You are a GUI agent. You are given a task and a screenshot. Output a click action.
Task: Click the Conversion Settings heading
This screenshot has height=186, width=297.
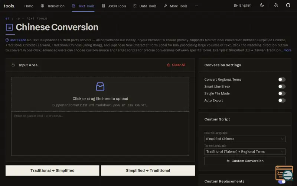222,65
